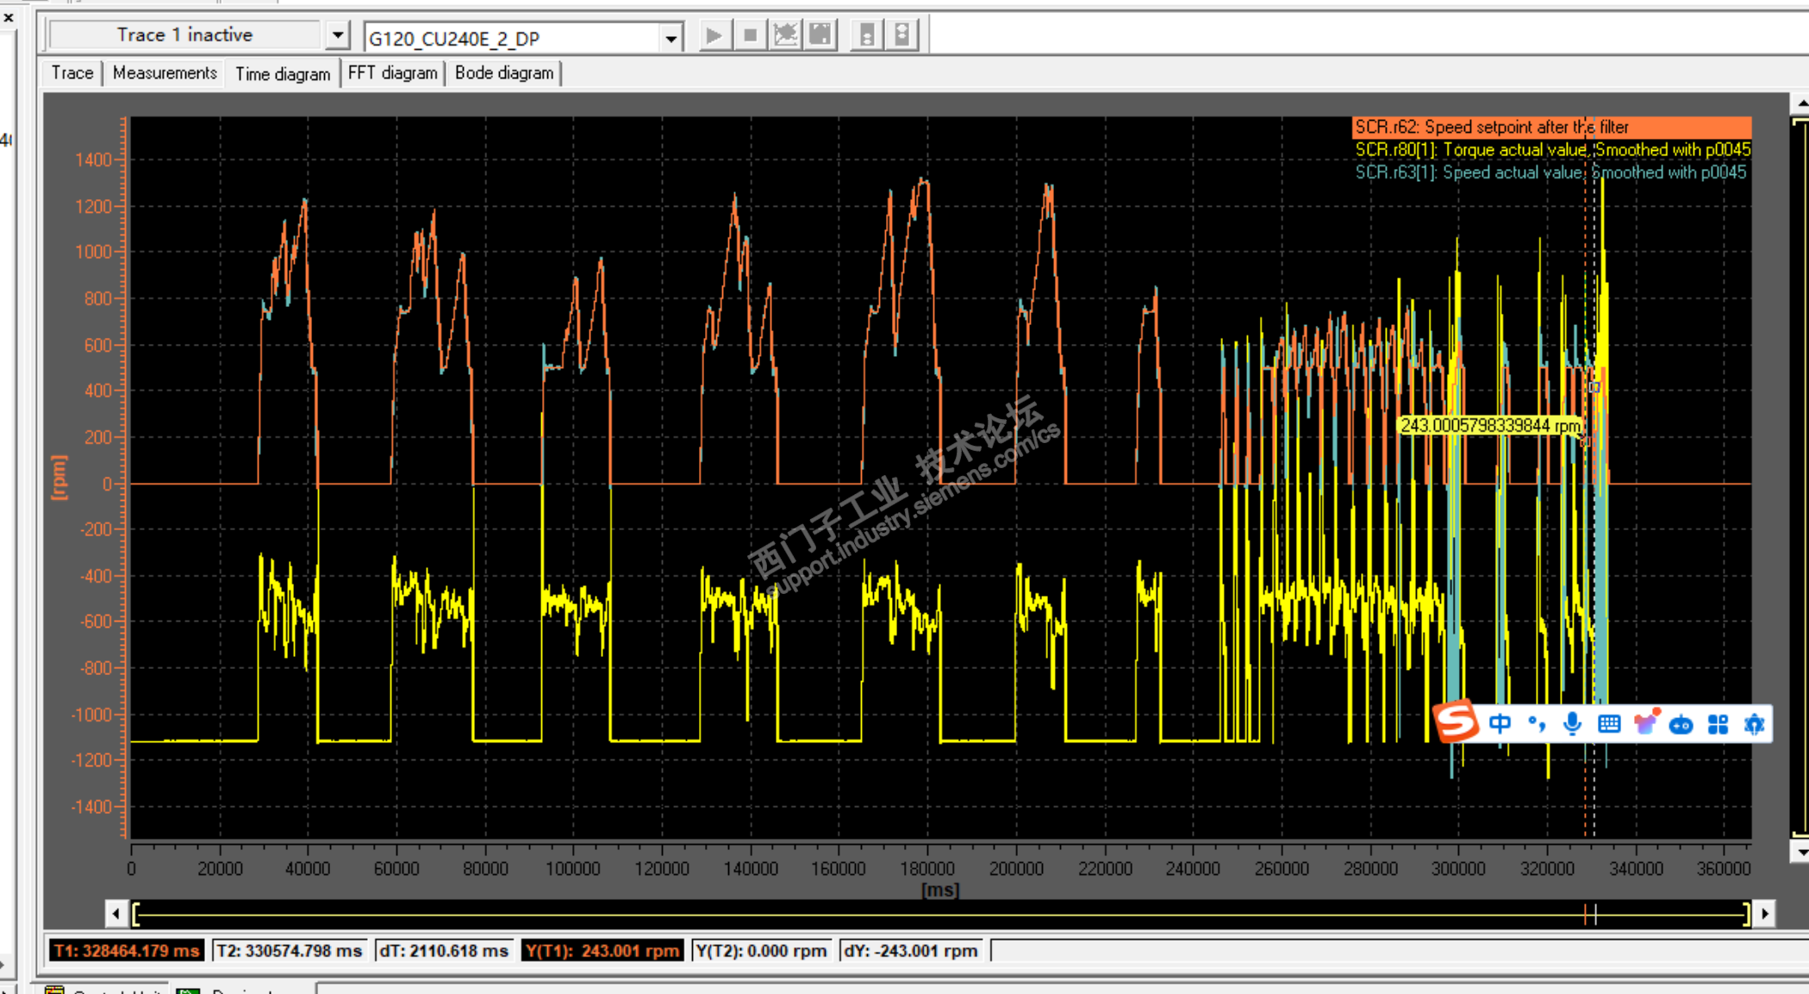Screen dimensions: 1809x994
Task: Toggle the Sogou punctuation mode button
Action: point(1536,724)
